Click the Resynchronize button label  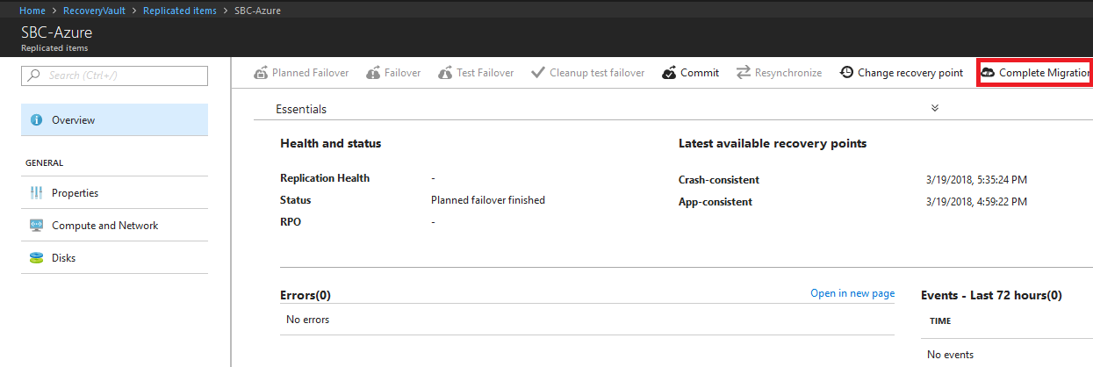coord(788,73)
